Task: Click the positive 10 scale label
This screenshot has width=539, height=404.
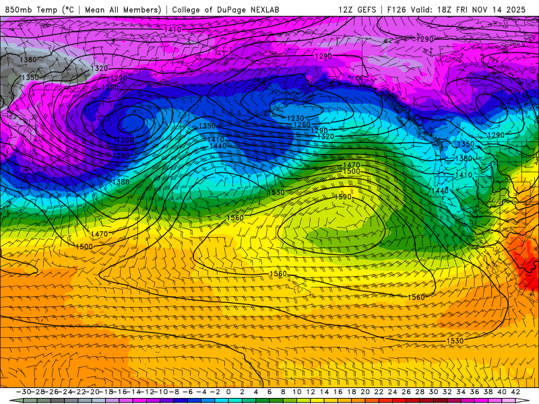Action: click(x=296, y=392)
